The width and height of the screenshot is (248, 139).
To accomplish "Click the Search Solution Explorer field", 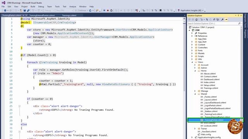I will [x=212, y=24].
